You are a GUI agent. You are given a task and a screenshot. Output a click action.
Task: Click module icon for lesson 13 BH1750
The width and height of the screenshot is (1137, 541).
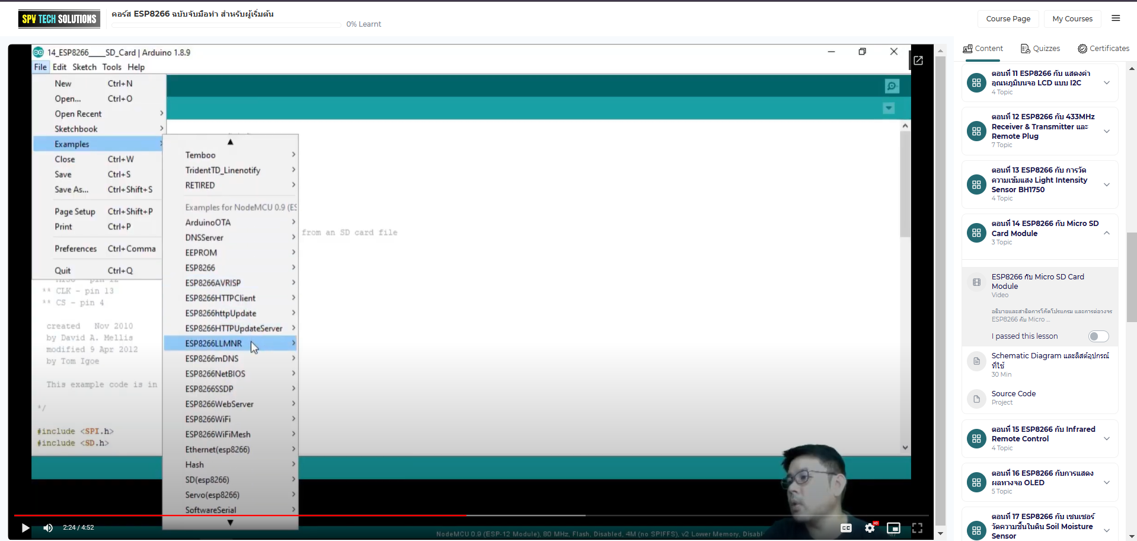point(976,184)
